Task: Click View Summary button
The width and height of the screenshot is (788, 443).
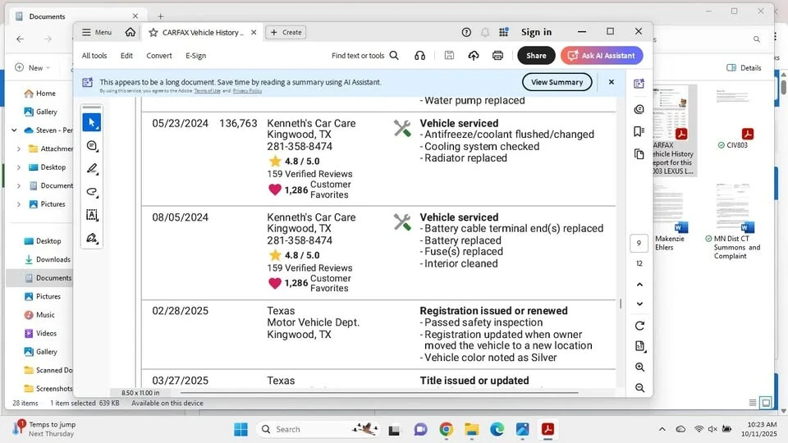Action: (557, 82)
